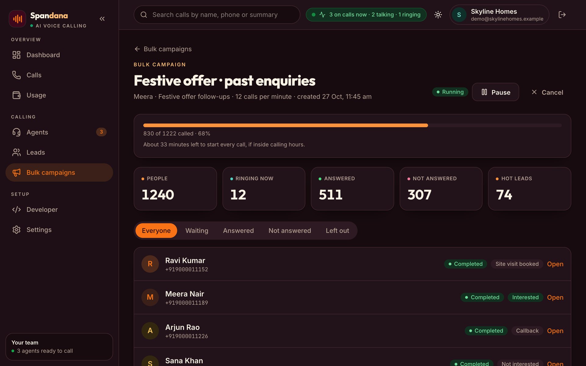The image size is (586, 366).
Task: Pause the running campaign
Action: 495,92
